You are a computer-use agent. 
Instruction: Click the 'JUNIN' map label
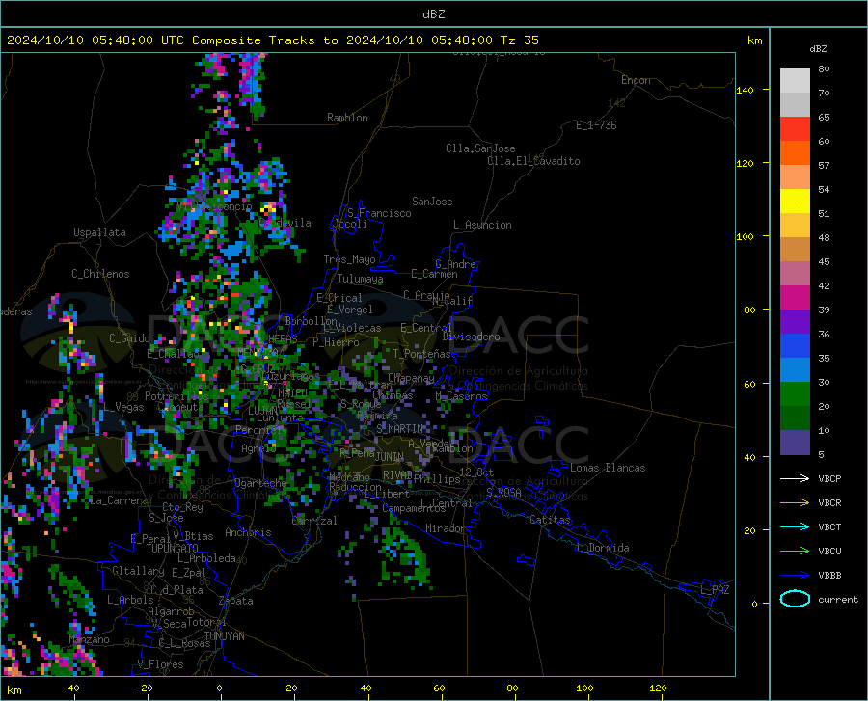[390, 457]
